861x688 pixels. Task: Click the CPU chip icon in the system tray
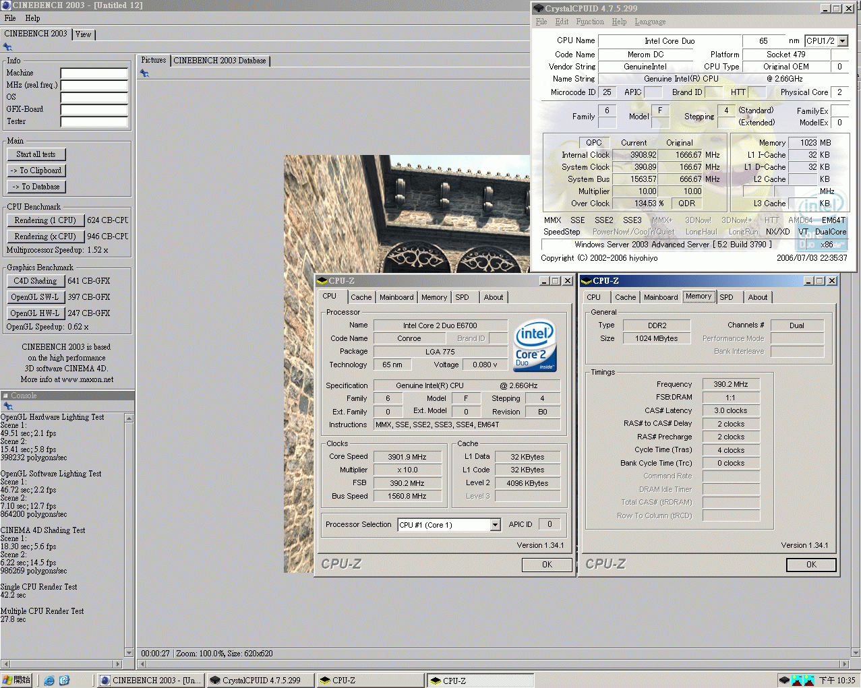click(784, 681)
